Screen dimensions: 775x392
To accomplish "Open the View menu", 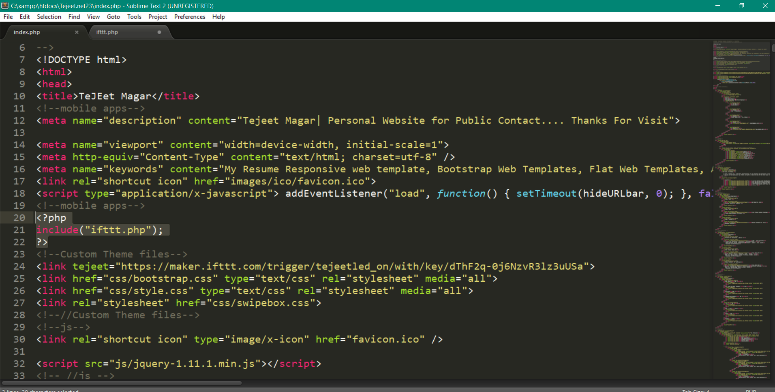I will pyautogui.click(x=93, y=17).
